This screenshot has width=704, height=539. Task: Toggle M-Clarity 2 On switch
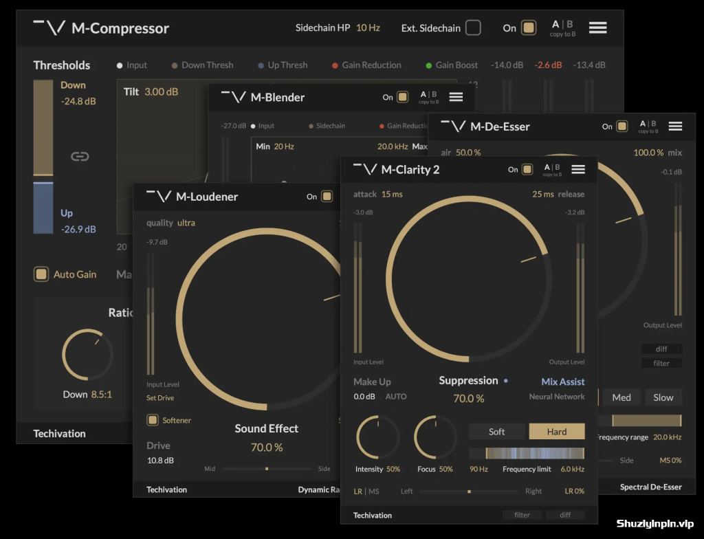[x=527, y=169]
